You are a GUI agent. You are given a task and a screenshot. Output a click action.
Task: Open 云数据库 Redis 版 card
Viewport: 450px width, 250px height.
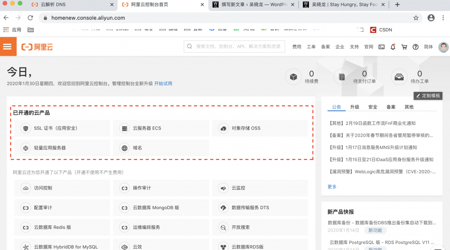pos(62,227)
